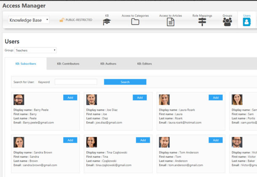Click the Role Mappings label
The width and height of the screenshot is (257, 177).
[x=202, y=16]
